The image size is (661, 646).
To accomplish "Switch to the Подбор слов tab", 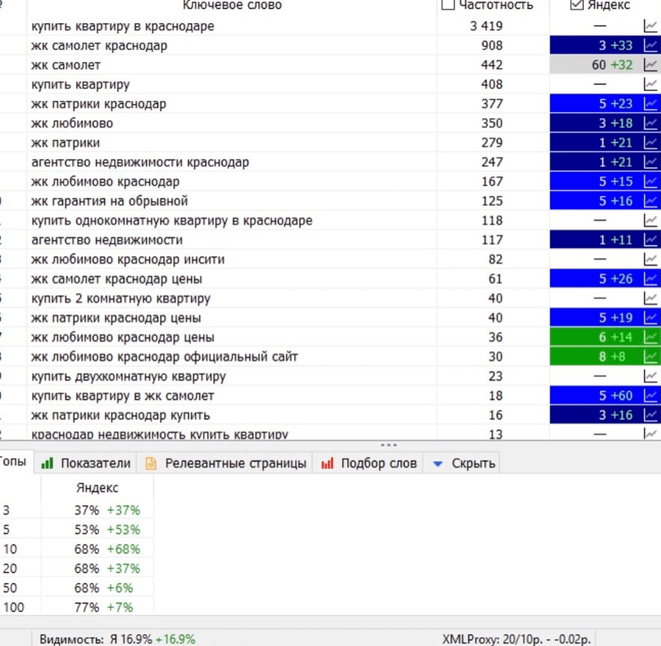I will click(368, 463).
